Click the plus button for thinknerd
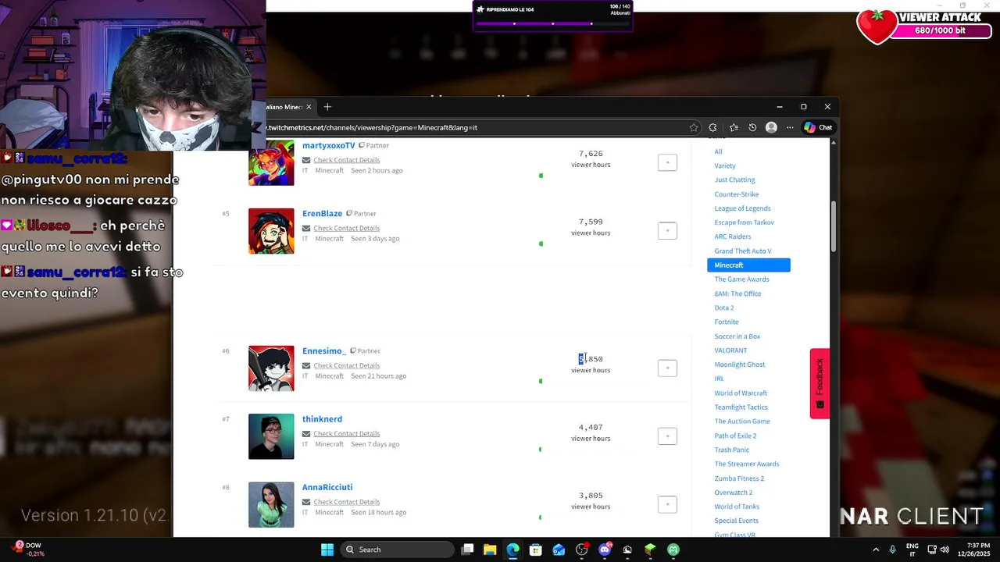 pyautogui.click(x=667, y=436)
